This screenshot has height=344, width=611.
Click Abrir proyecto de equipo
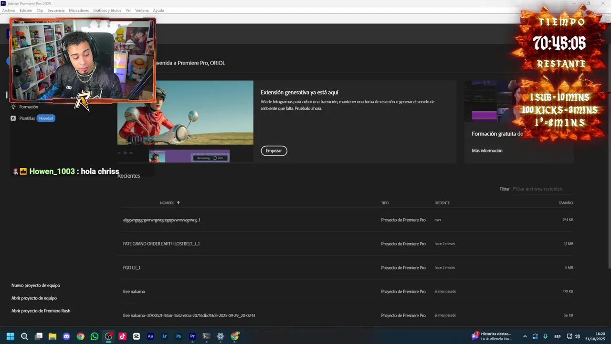coord(34,298)
